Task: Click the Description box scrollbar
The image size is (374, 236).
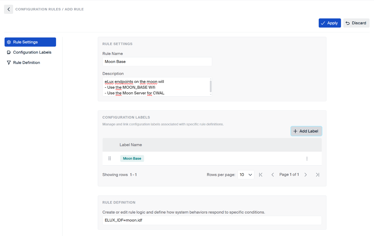Action: [211, 86]
